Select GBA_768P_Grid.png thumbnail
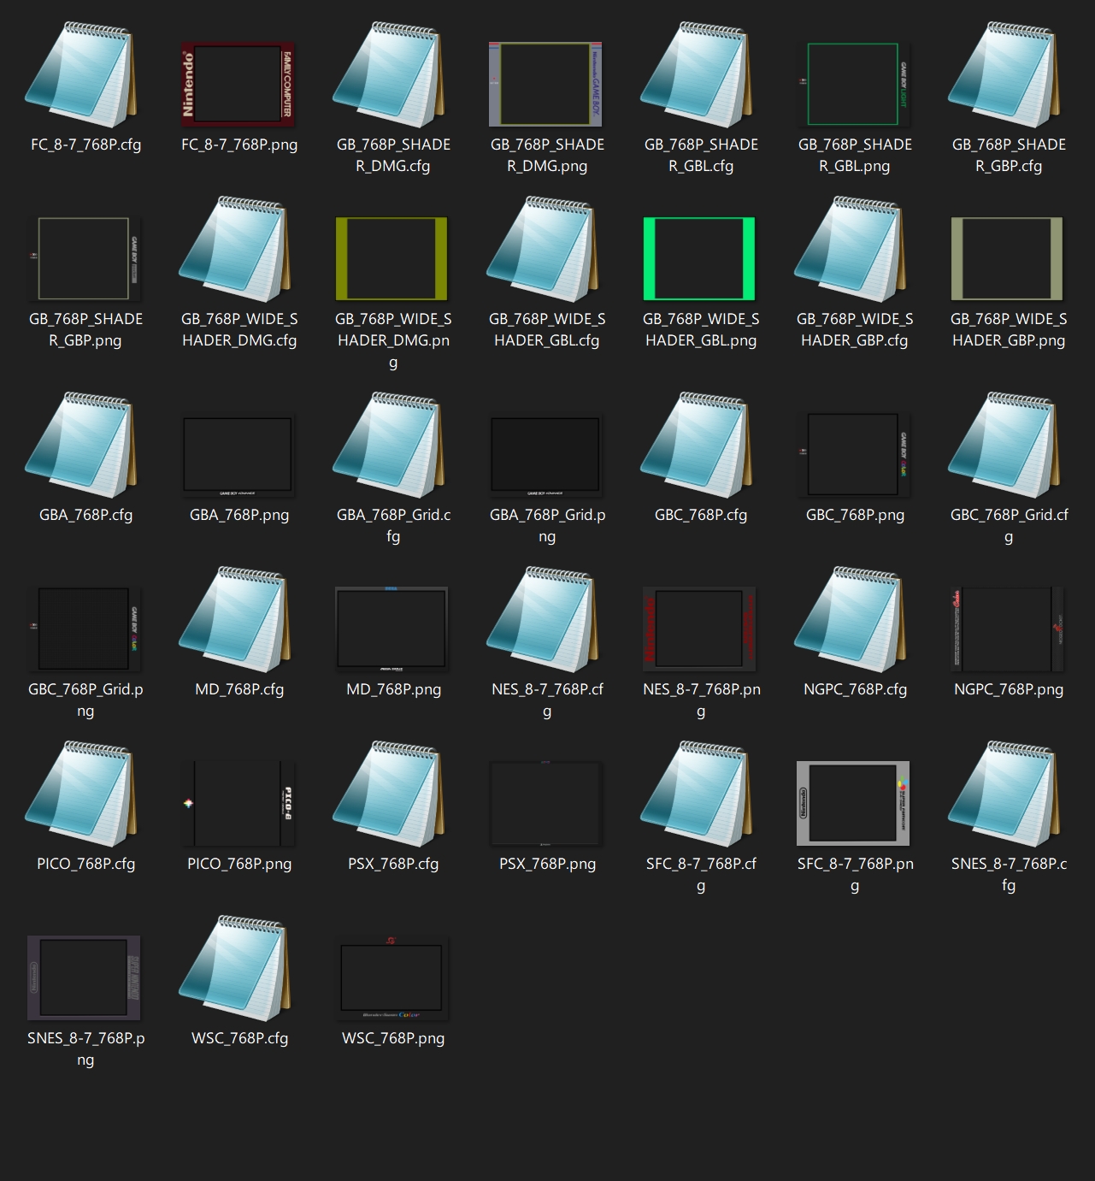This screenshot has width=1095, height=1181. coord(545,456)
